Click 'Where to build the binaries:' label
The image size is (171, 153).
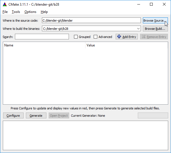(x=21, y=29)
